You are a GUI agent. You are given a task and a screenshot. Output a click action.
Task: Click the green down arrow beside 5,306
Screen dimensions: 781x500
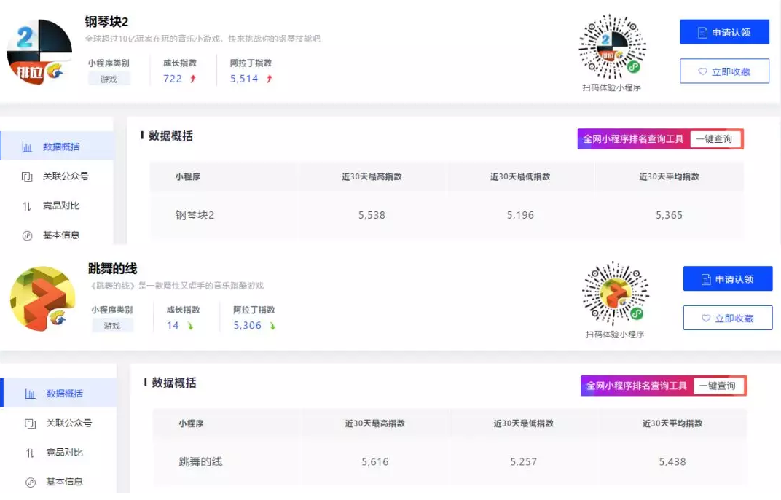272,326
